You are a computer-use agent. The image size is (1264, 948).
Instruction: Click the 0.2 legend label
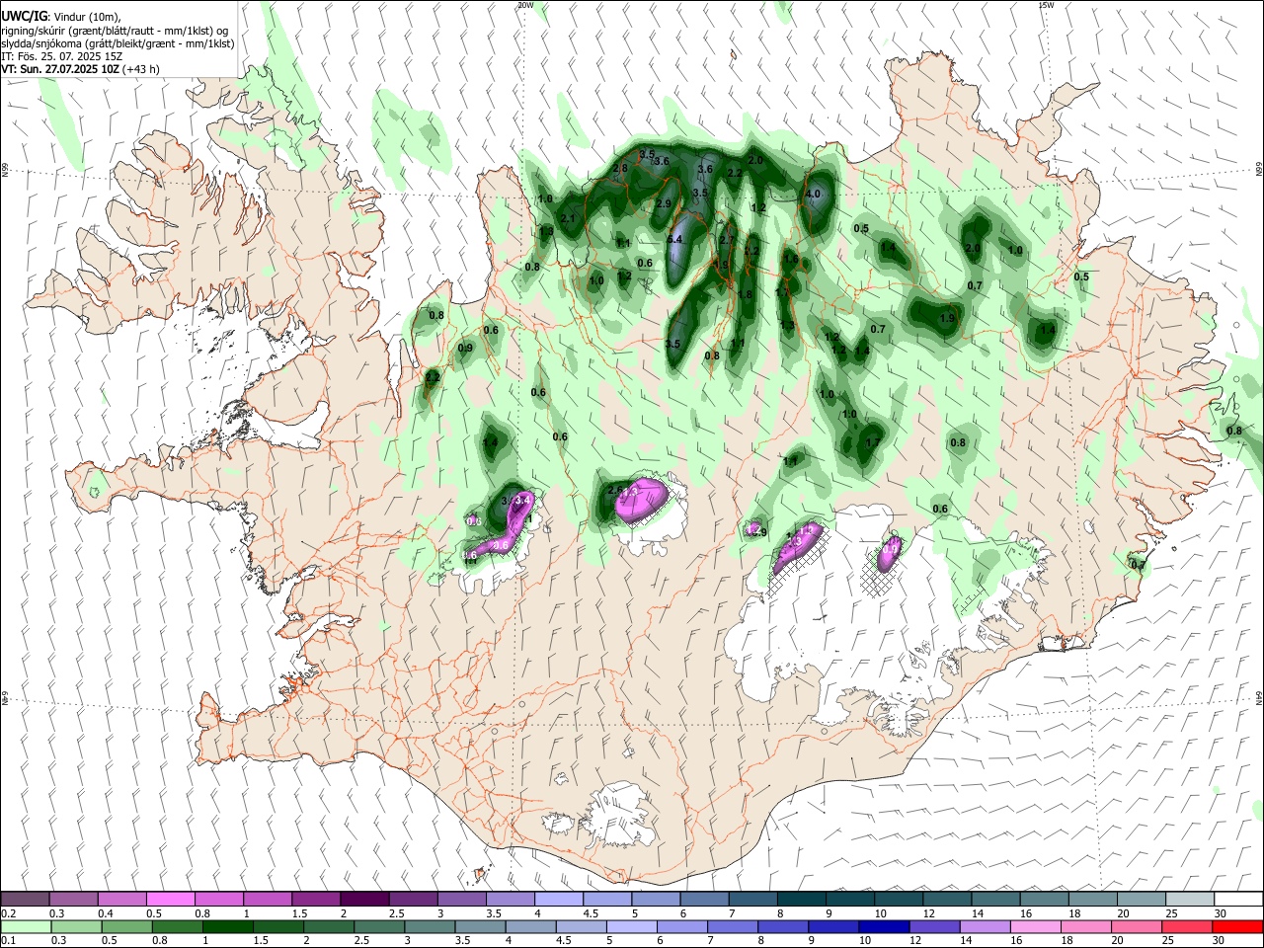coord(9,913)
